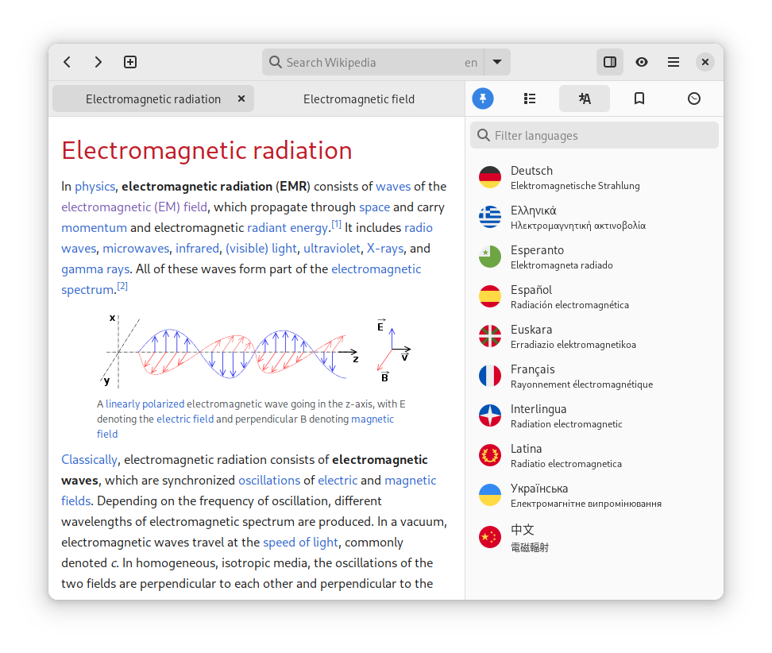This screenshot has height=653, width=772.
Task: Open the main hamburger menu
Action: [x=673, y=62]
